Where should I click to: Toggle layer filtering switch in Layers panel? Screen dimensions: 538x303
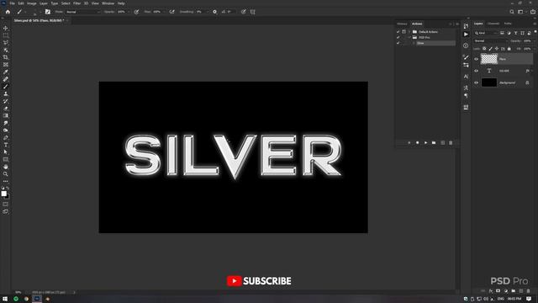[535, 32]
